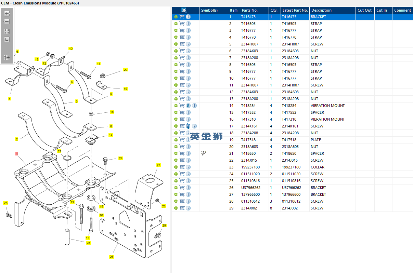Open the book icon on item 17
The width and height of the screenshot is (413, 273).
click(188, 126)
